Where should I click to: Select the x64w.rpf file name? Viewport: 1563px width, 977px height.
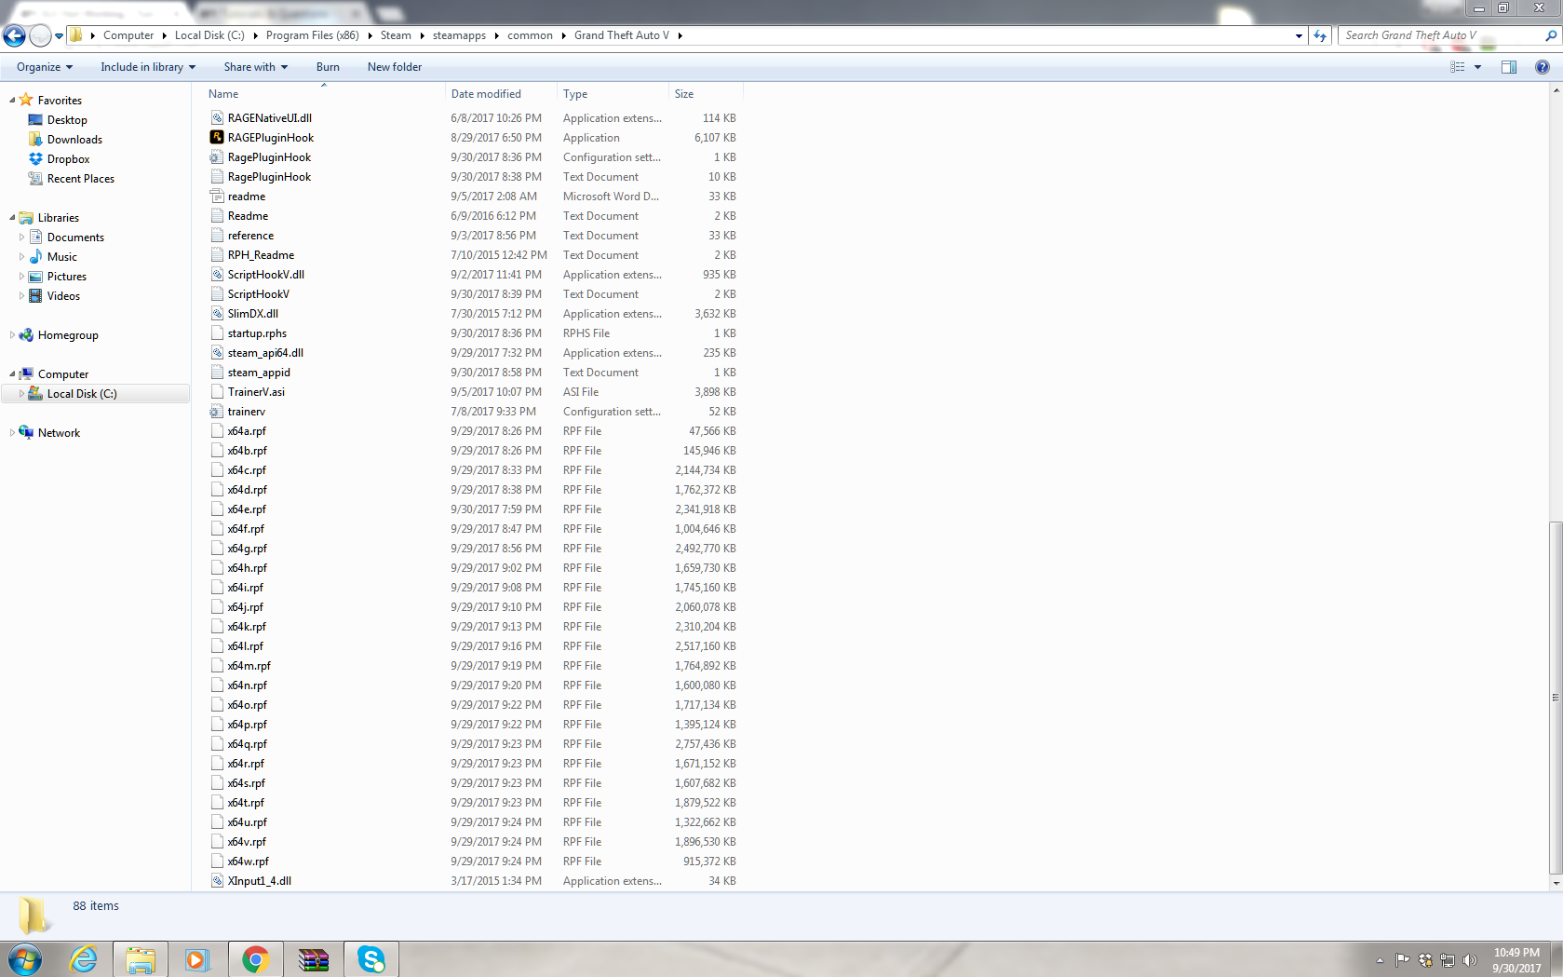[x=249, y=862]
